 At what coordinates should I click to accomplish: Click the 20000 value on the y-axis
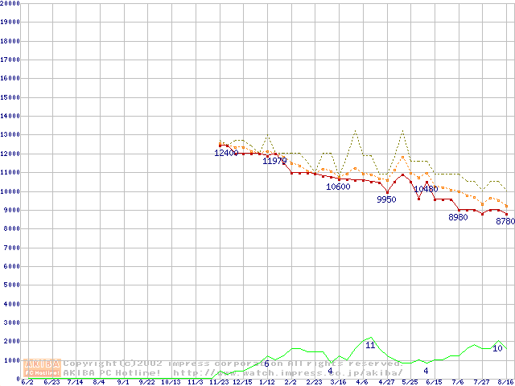[10, 3]
